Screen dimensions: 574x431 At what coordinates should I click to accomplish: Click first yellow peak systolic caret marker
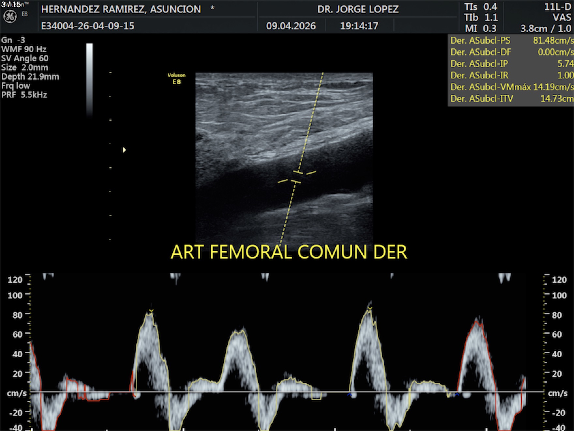point(151,311)
